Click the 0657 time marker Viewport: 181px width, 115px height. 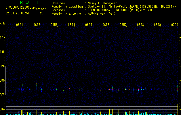point(123,25)
